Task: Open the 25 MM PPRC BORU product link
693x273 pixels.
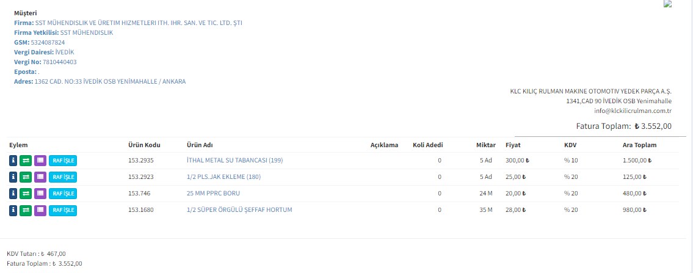Action: point(213,194)
